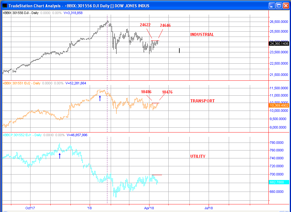291x212 pixels.
Task: Click the 10,000.0000 transport axis label
Action: pyautogui.click(x=279, y=111)
